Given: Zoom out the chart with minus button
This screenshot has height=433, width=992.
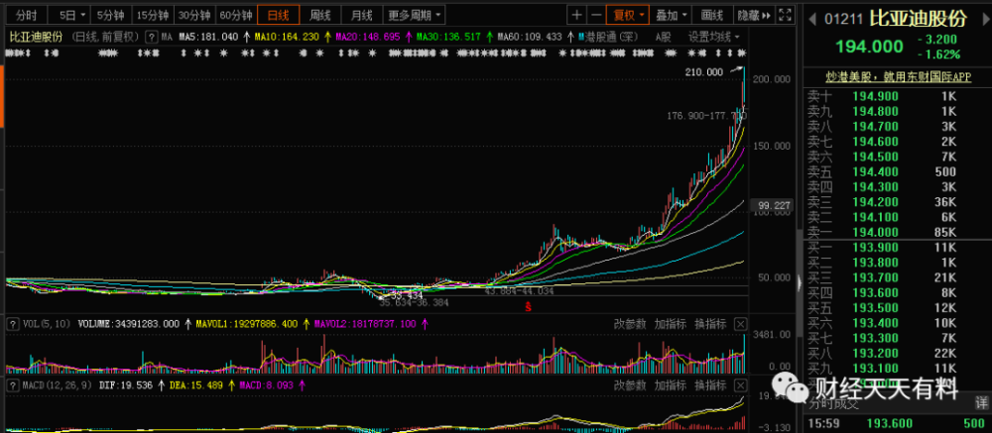Looking at the screenshot, I should click(596, 15).
